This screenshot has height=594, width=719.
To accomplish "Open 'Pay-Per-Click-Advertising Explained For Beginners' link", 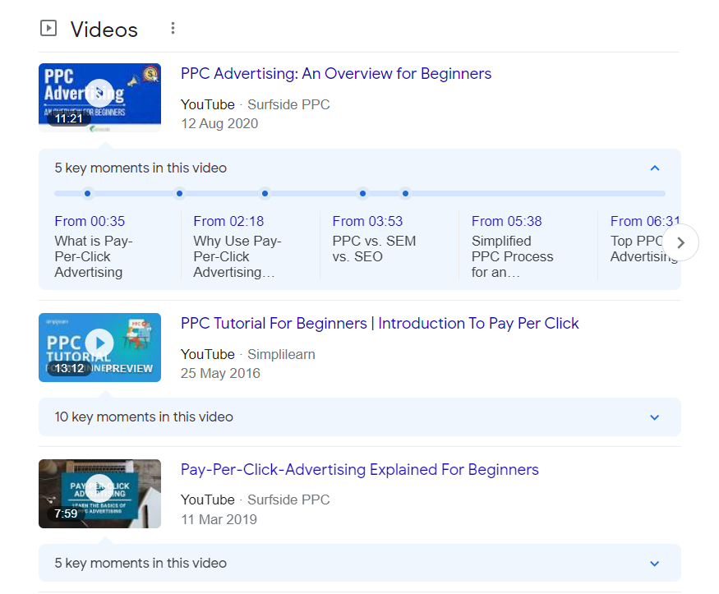I will click(360, 470).
